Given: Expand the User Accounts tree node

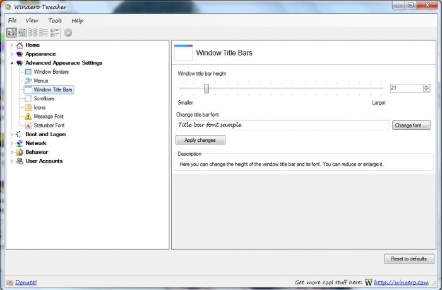Looking at the screenshot, I should pyautogui.click(x=11, y=161).
